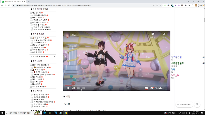Click the 노가_44 chat username
This screenshot has height=115, width=205.
coord(175,75)
